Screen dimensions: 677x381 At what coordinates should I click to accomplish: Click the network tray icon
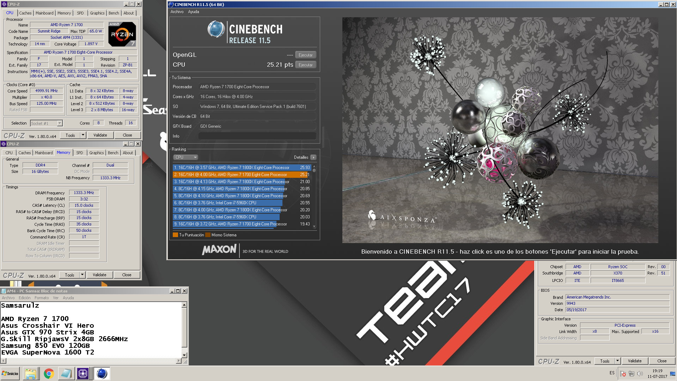pos(632,374)
